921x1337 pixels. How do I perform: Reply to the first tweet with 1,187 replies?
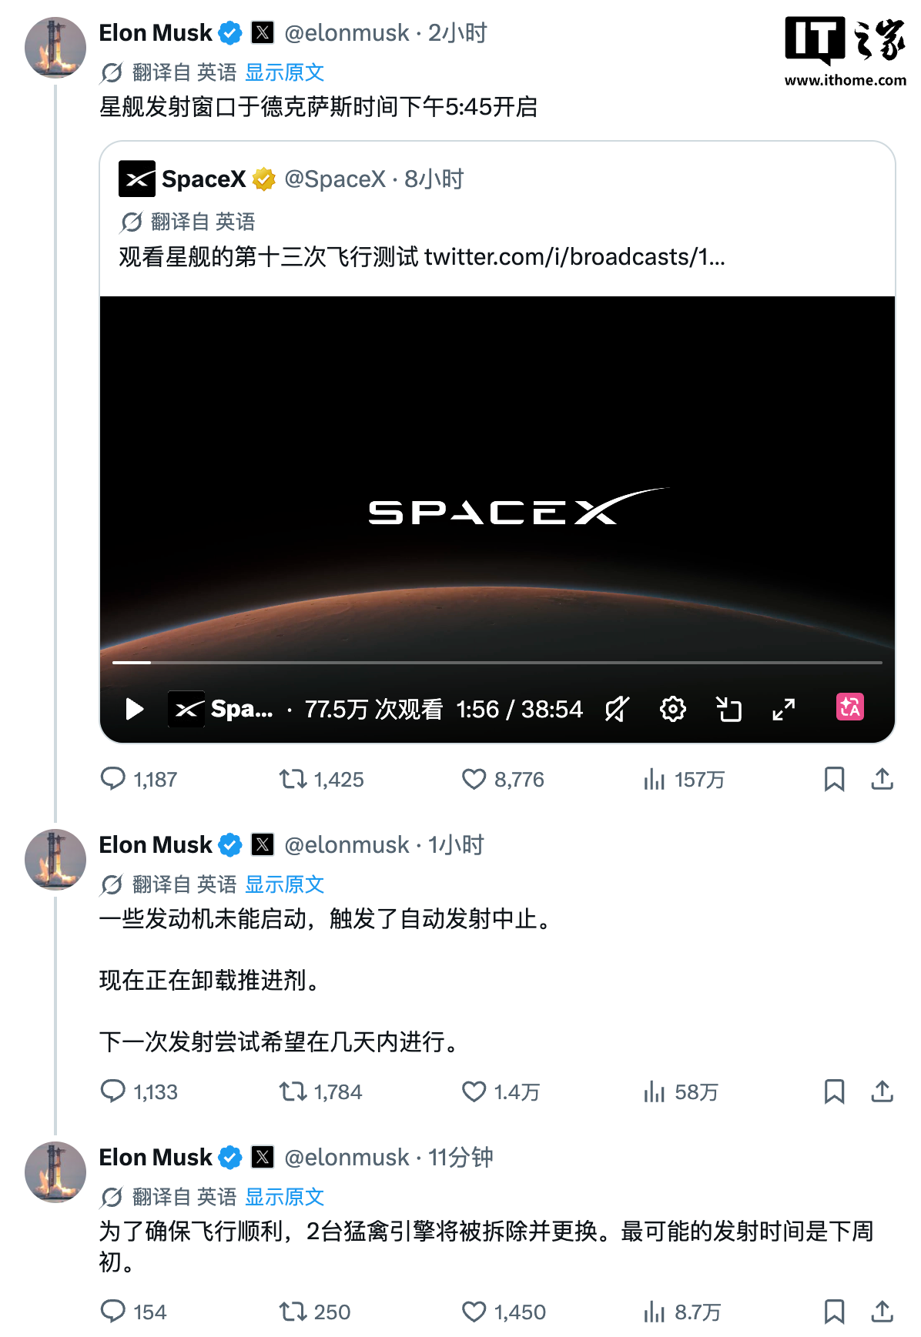click(139, 780)
